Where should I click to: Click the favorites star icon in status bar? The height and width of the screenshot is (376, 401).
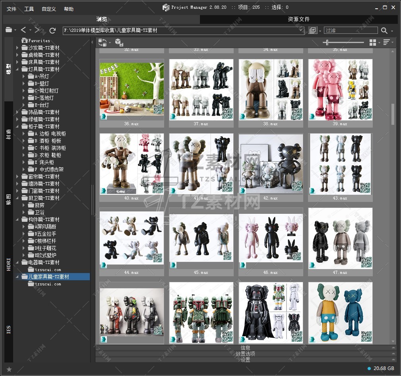9,369
